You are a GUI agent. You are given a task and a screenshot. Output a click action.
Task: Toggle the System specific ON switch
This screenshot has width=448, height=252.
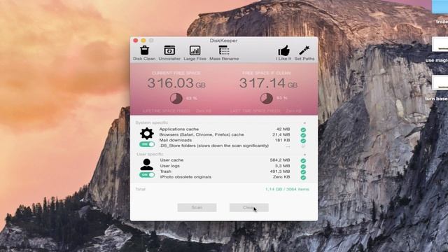pyautogui.click(x=147, y=144)
